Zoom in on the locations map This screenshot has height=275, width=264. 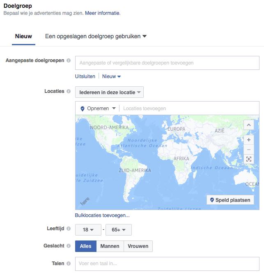coord(249,140)
